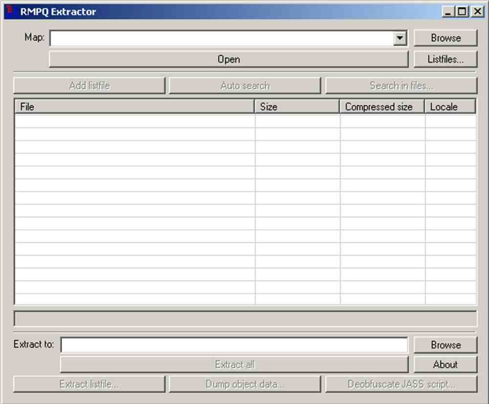
Task: Click the progress bar below the file list
Action: [x=245, y=319]
